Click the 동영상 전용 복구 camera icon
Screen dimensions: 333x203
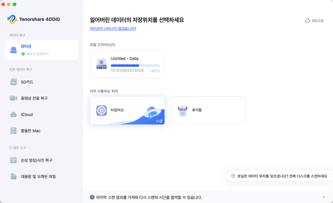13,98
